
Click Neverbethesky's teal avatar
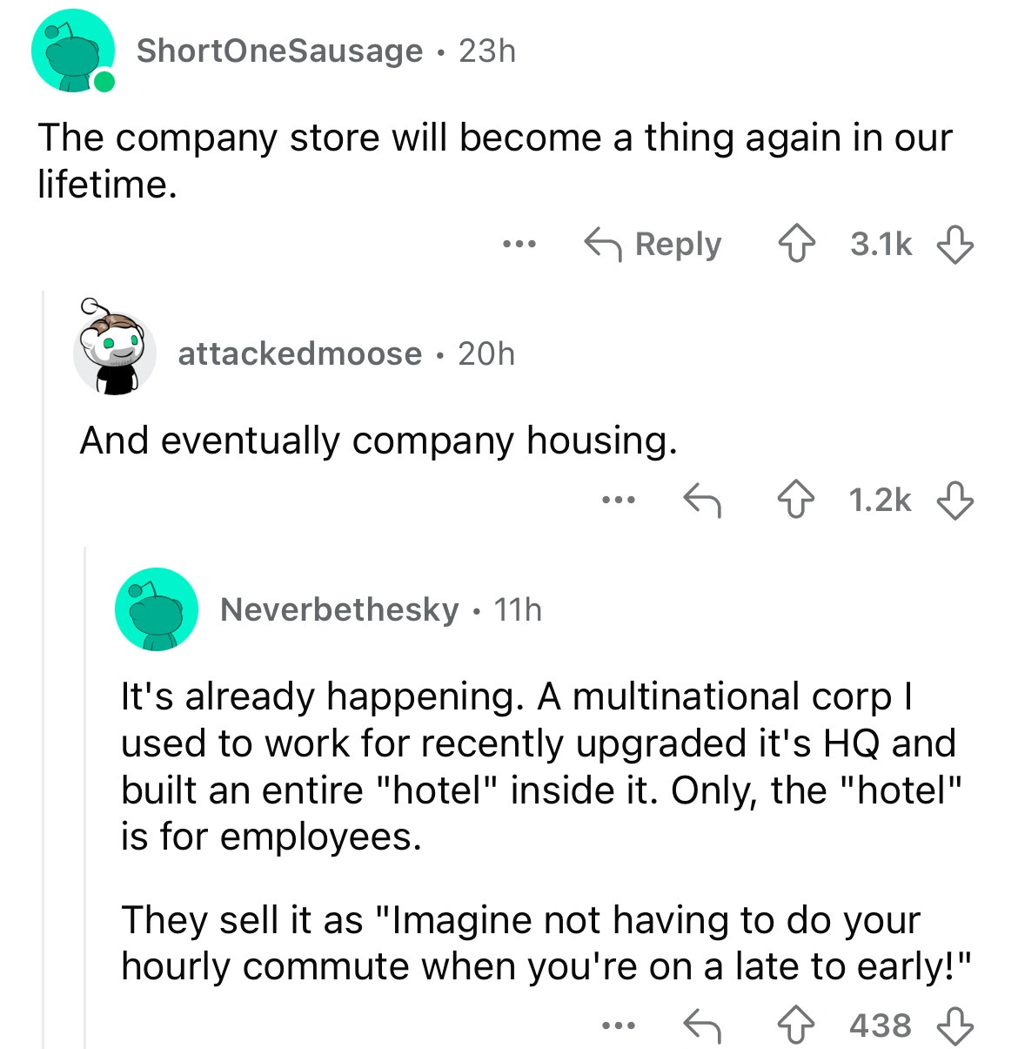(x=157, y=609)
